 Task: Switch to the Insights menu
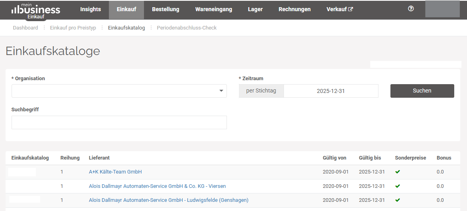[x=91, y=9]
